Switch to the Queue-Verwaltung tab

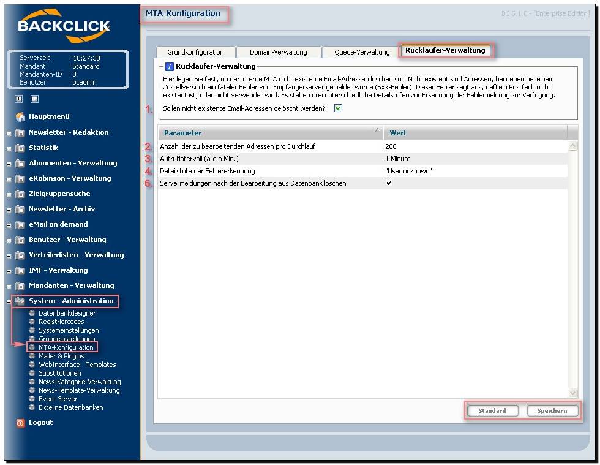pos(362,52)
